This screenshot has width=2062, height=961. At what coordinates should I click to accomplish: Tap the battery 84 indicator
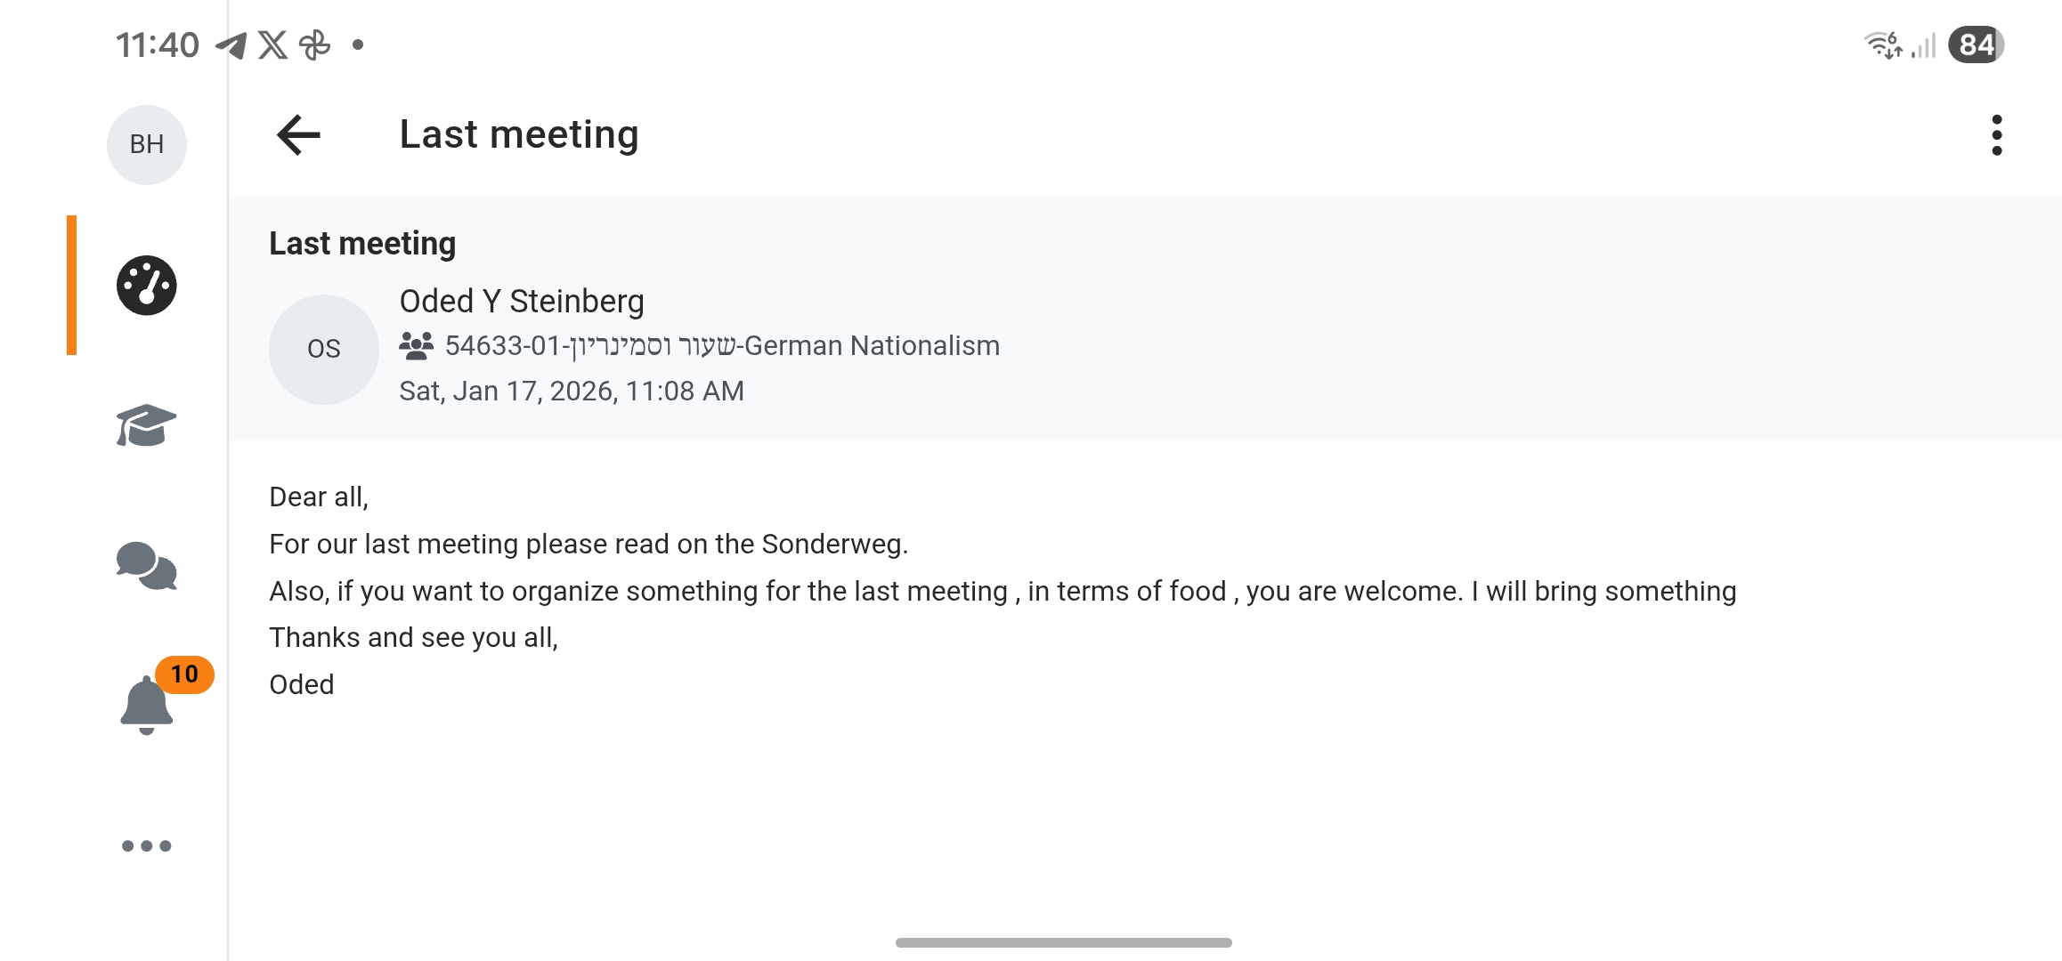[x=1975, y=44]
